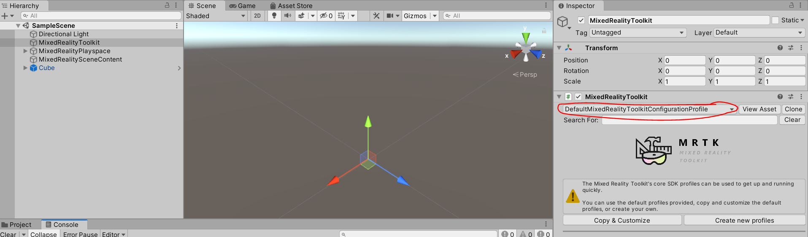Toggle scene audio speaker icon

coord(288,16)
